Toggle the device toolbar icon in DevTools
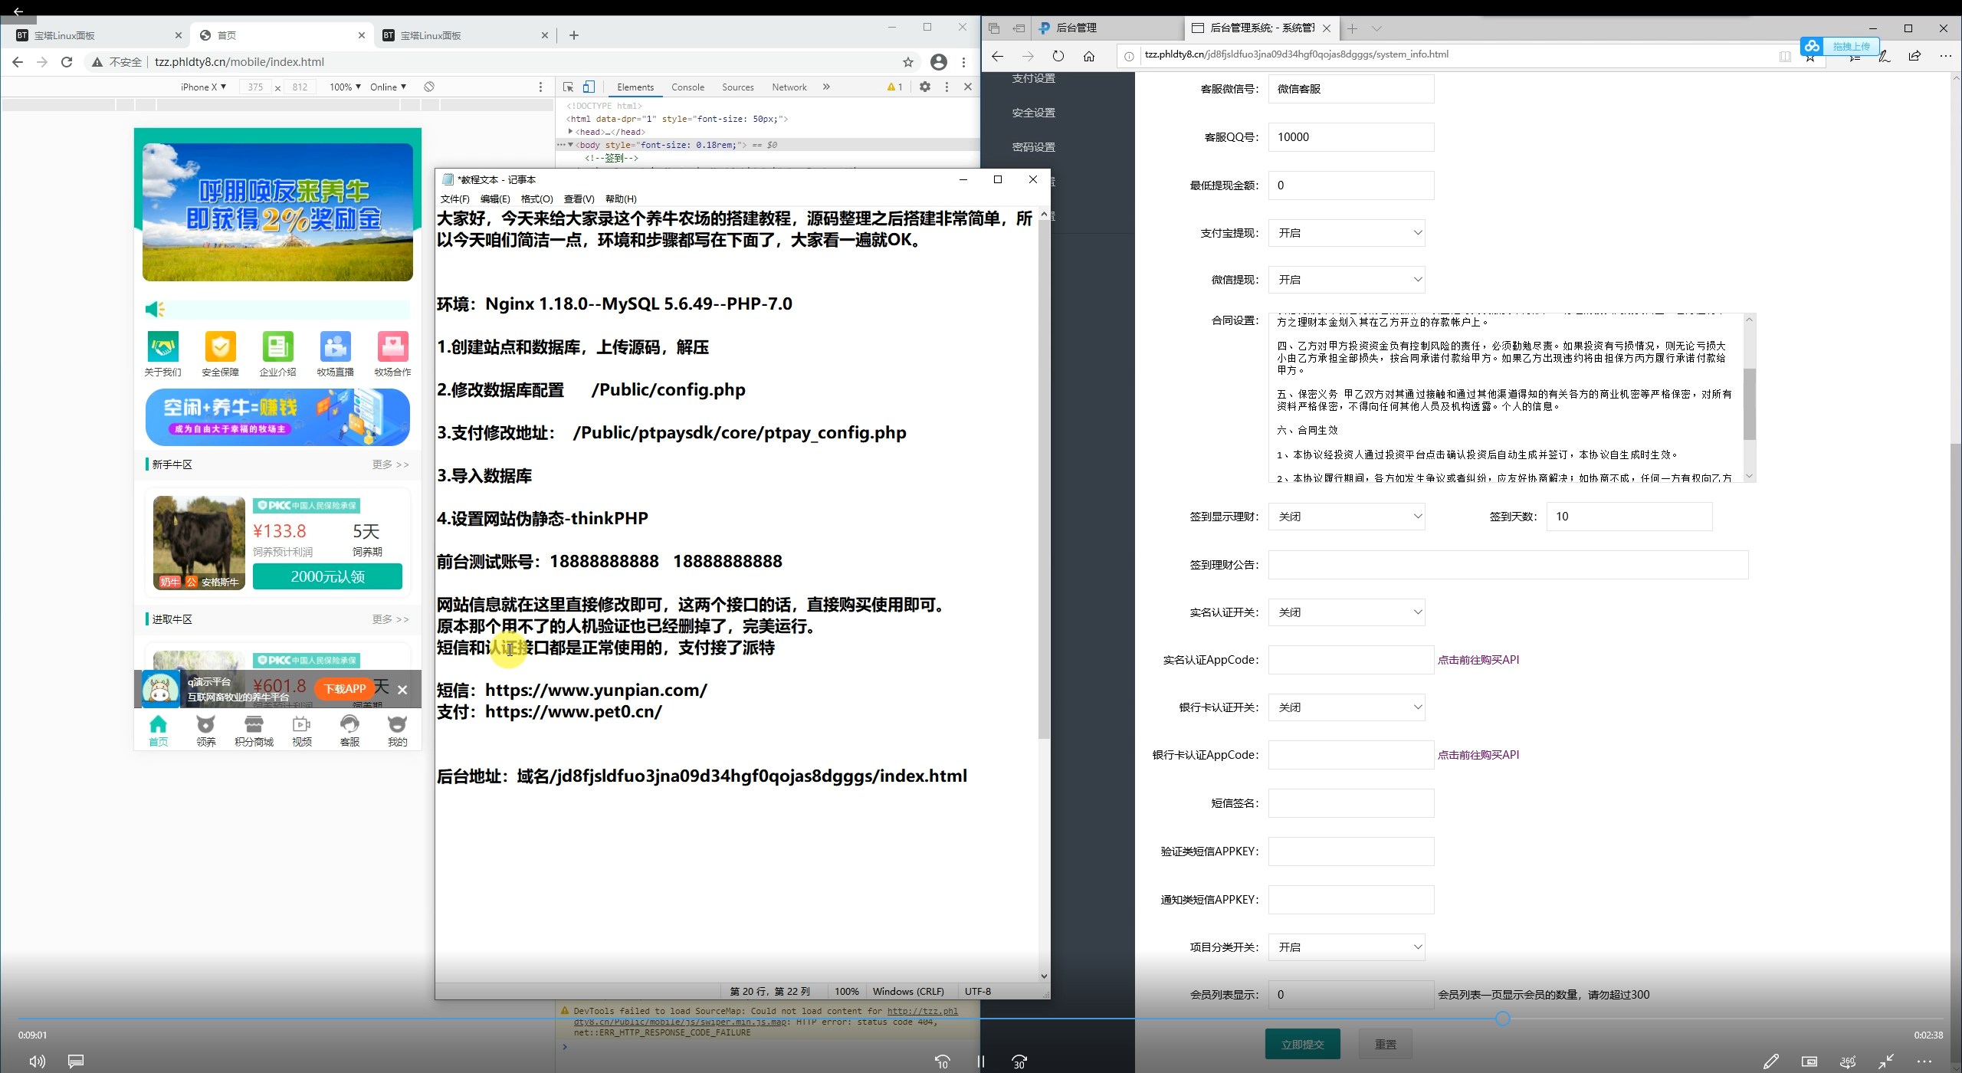Screen dimensions: 1962x1073 pyautogui.click(x=589, y=87)
